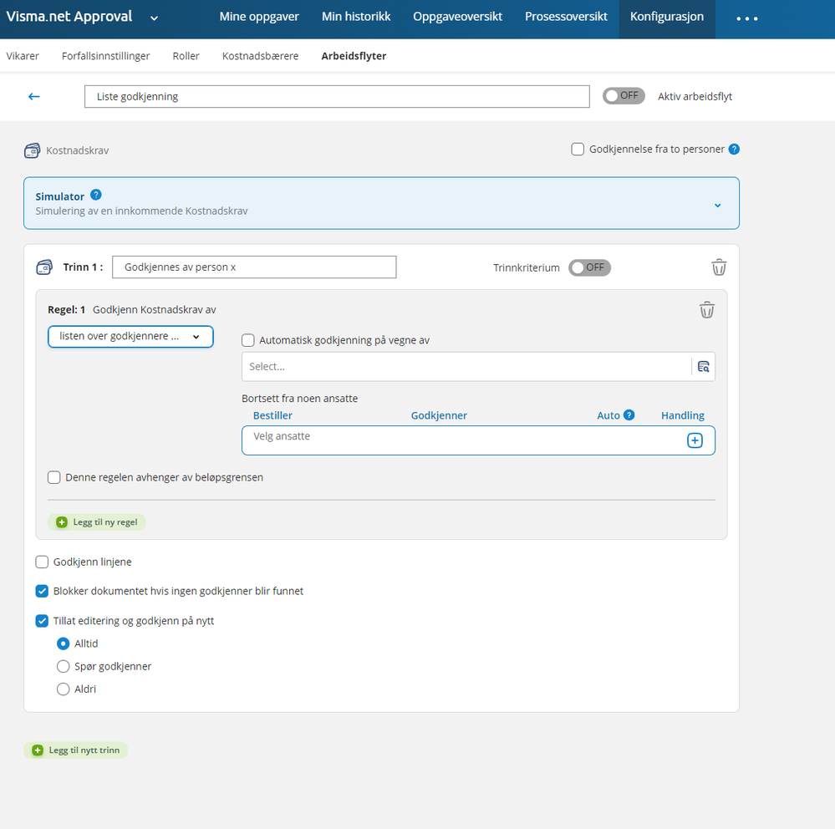Open Oppgaveoversikt tab
This screenshot has height=829, width=835.
pyautogui.click(x=457, y=17)
